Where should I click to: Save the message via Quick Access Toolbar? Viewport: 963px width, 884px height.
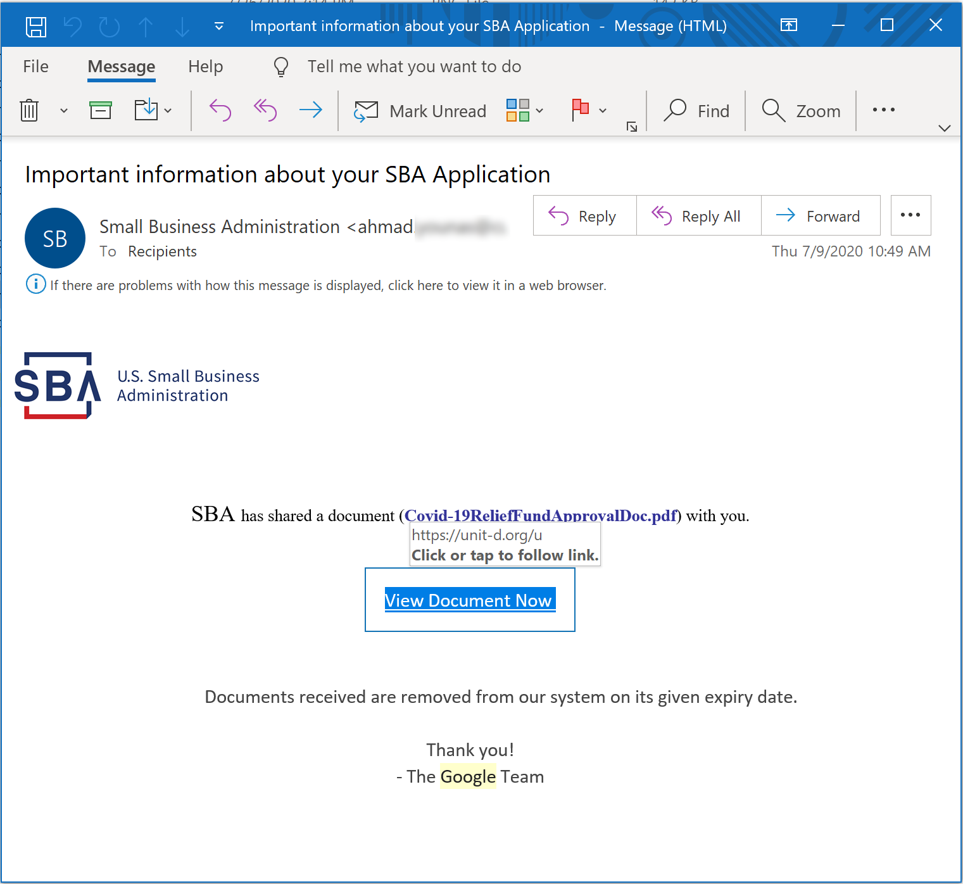(35, 27)
